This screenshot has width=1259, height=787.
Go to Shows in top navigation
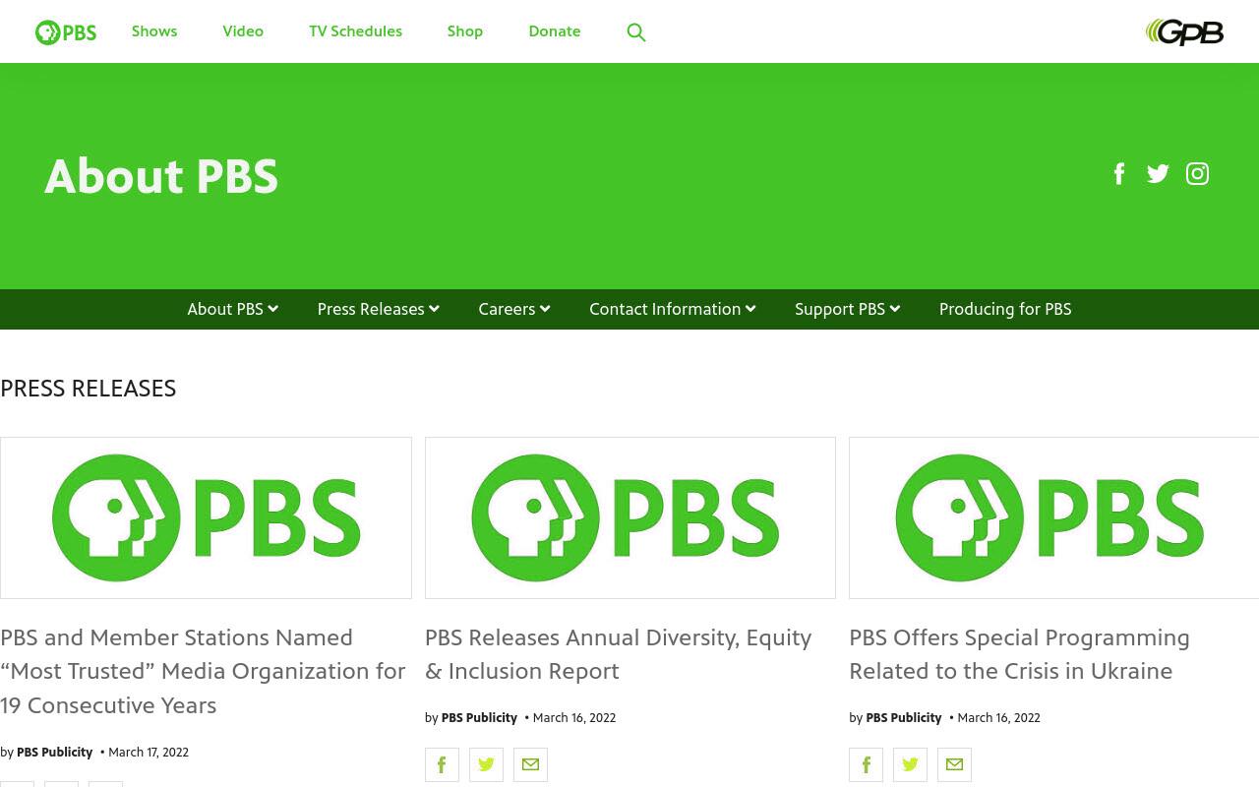[x=154, y=31]
